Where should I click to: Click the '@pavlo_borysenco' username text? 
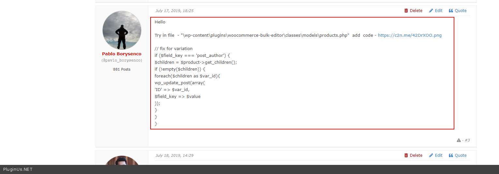[122, 60]
